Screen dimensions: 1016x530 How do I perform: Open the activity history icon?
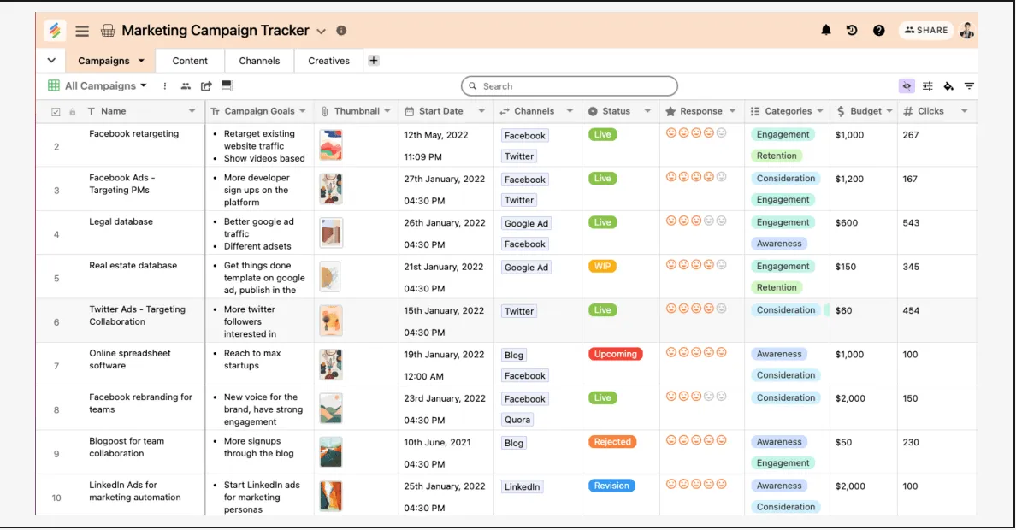(x=852, y=30)
